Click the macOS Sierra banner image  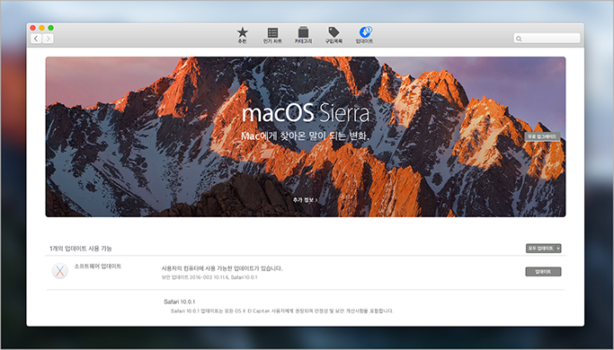(x=306, y=137)
